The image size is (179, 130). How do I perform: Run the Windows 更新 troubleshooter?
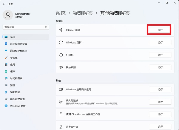pyautogui.click(x=160, y=42)
